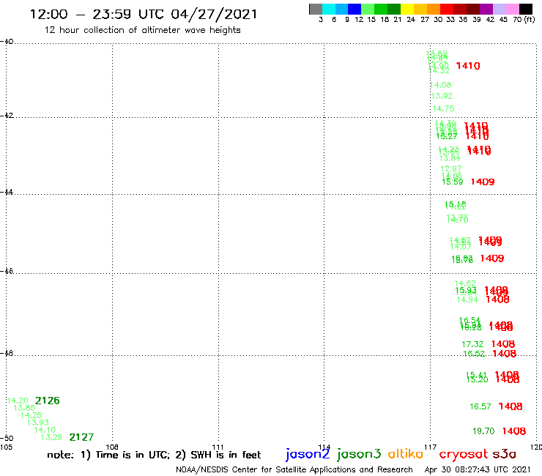Screen dimensions: 542x476
Task: Click the wave height value 13.84
Action: tap(450, 158)
